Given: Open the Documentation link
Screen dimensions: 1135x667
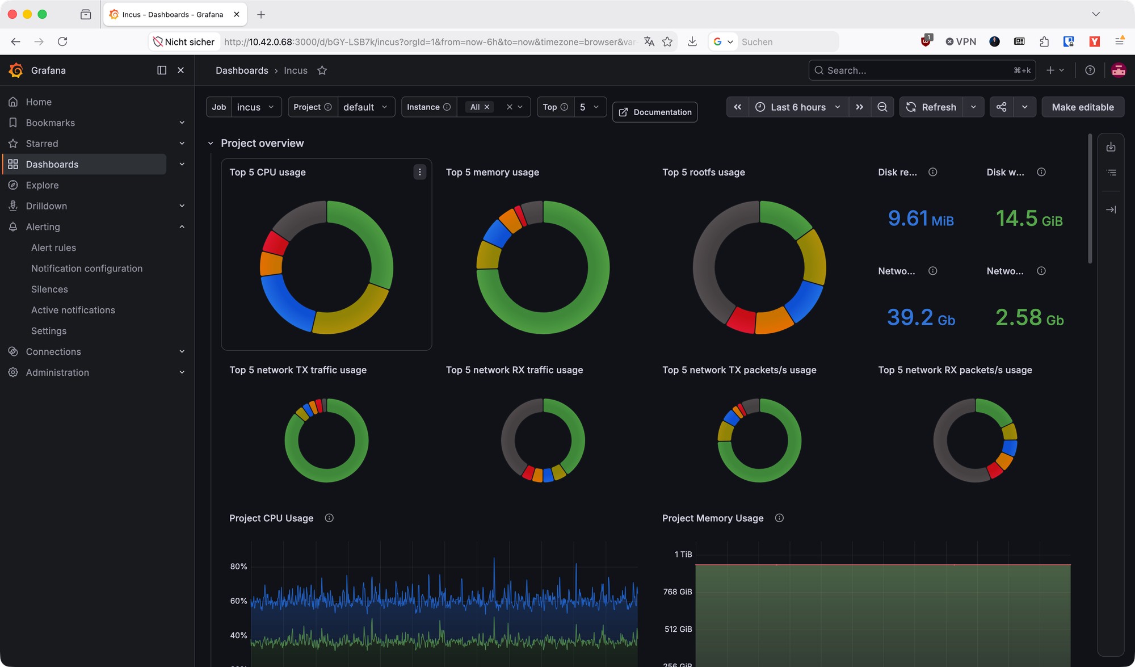Looking at the screenshot, I should tap(655, 112).
